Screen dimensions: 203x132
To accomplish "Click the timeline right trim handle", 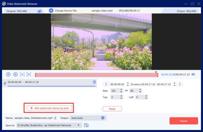I will pyautogui.click(x=157, y=75).
